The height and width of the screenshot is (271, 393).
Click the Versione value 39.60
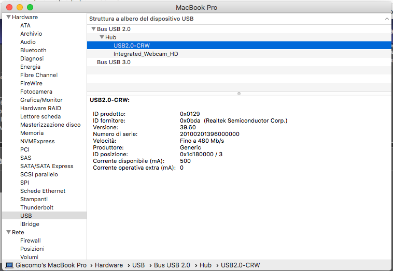(188, 127)
